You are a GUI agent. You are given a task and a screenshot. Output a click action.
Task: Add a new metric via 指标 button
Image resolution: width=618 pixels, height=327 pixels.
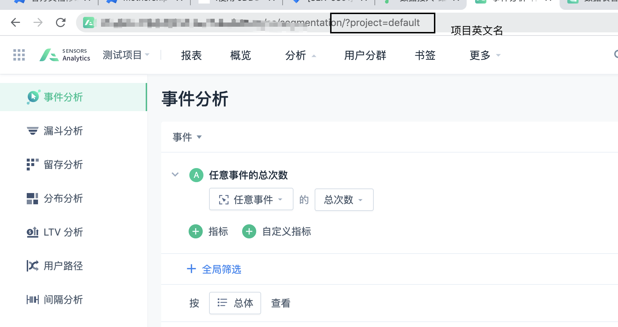tap(209, 231)
